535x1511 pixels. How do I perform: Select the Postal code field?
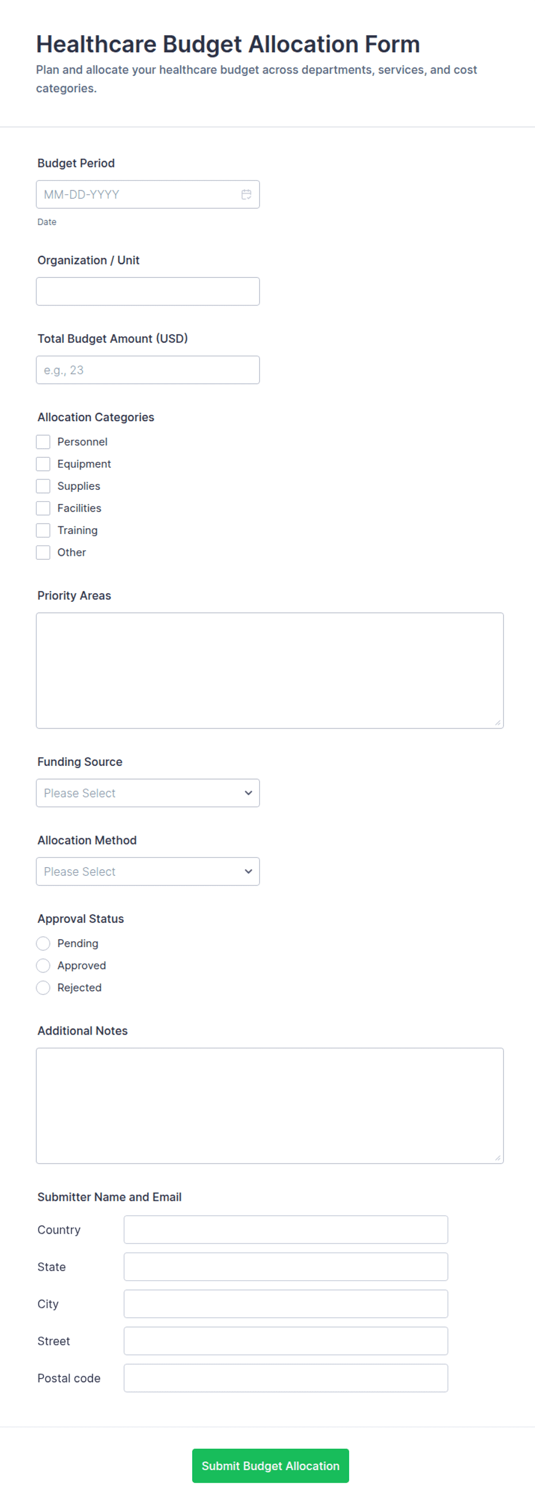coord(286,1378)
